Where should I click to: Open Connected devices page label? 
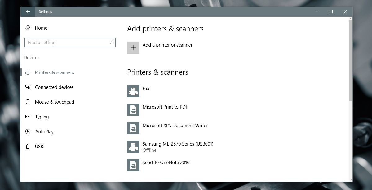pos(54,87)
